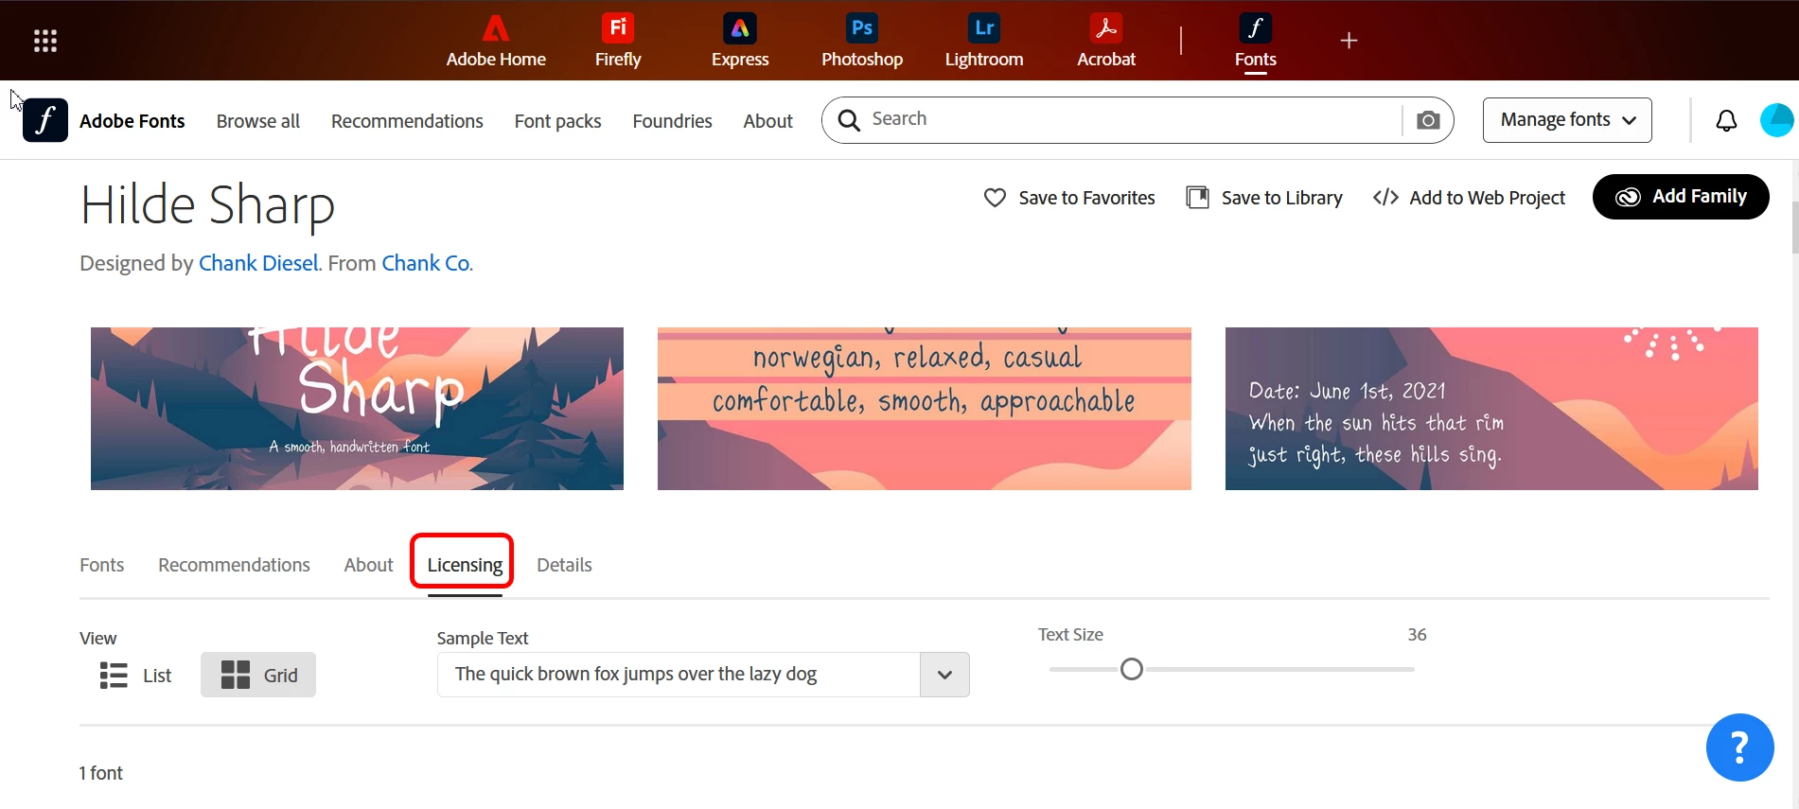Launch Photoshop app

coord(862,41)
